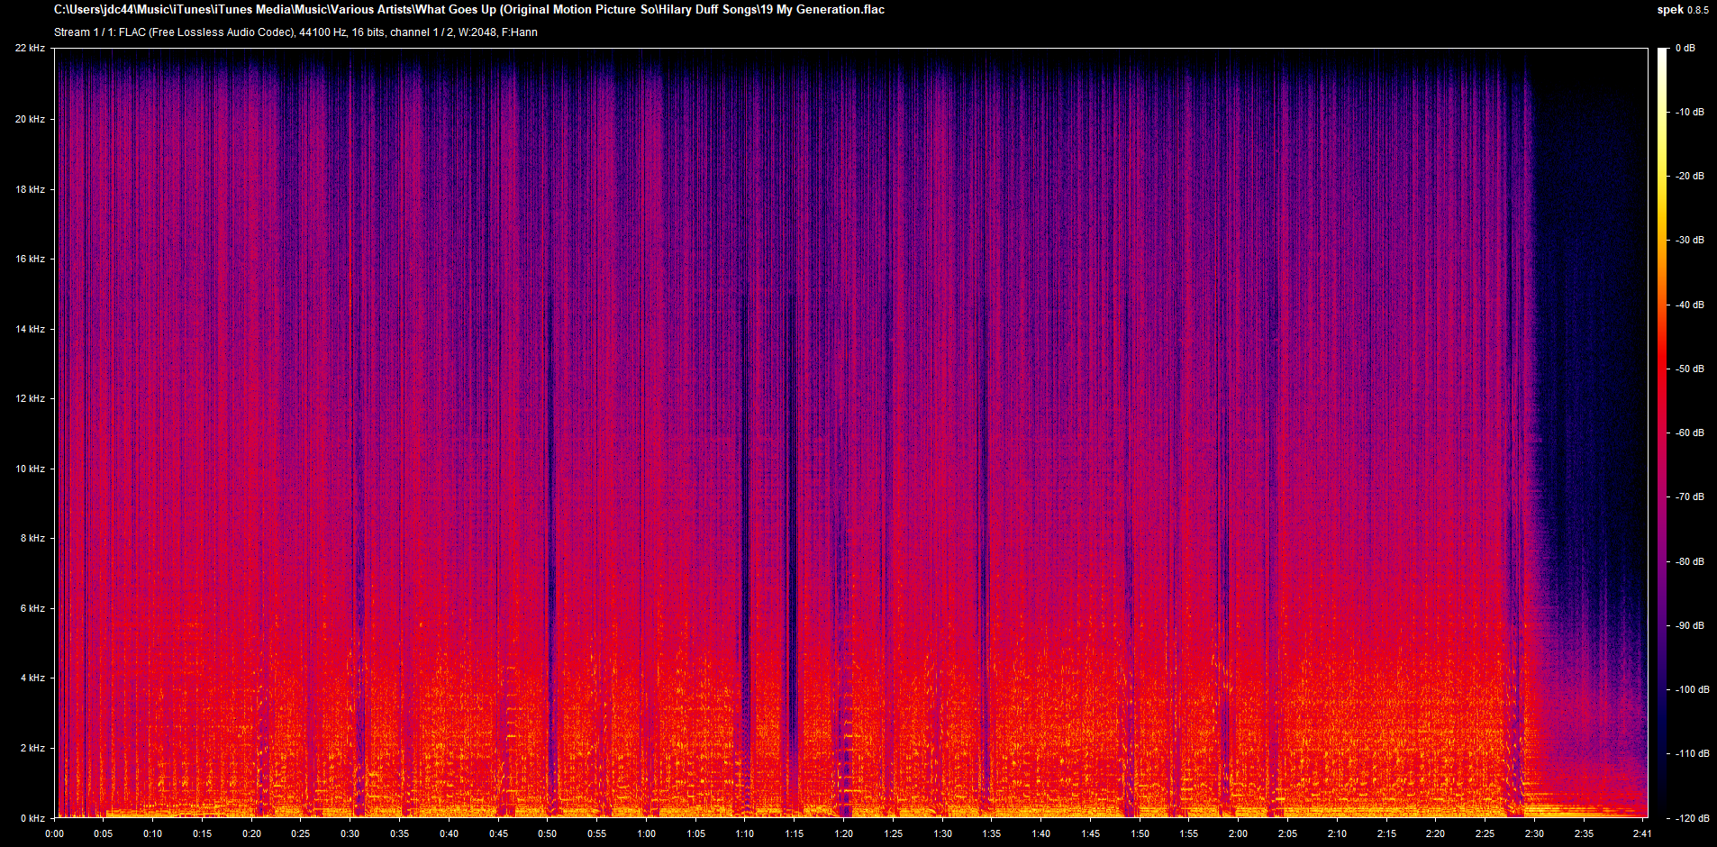Click the 1:55 time axis label
Viewport: 1717px width, 847px height.
tap(1188, 833)
